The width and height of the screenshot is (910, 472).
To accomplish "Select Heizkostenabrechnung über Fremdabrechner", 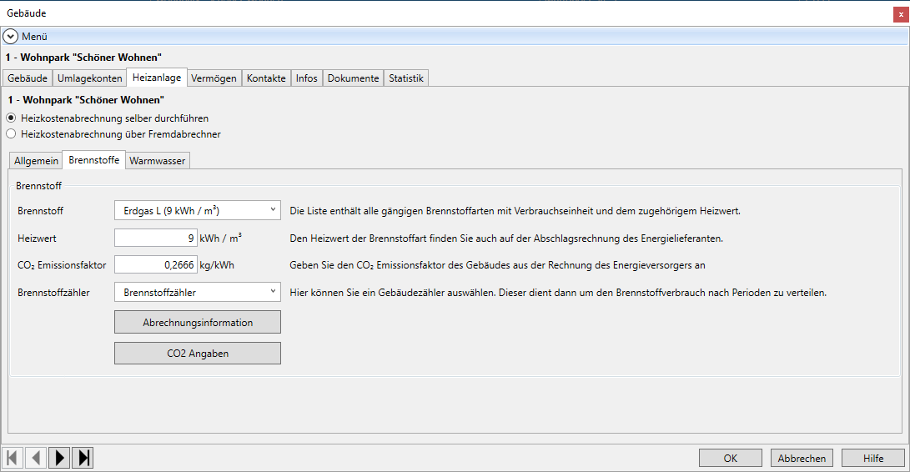I will (x=11, y=133).
